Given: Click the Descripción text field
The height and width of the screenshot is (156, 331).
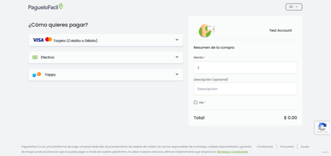Looking at the screenshot, I should coord(245,89).
